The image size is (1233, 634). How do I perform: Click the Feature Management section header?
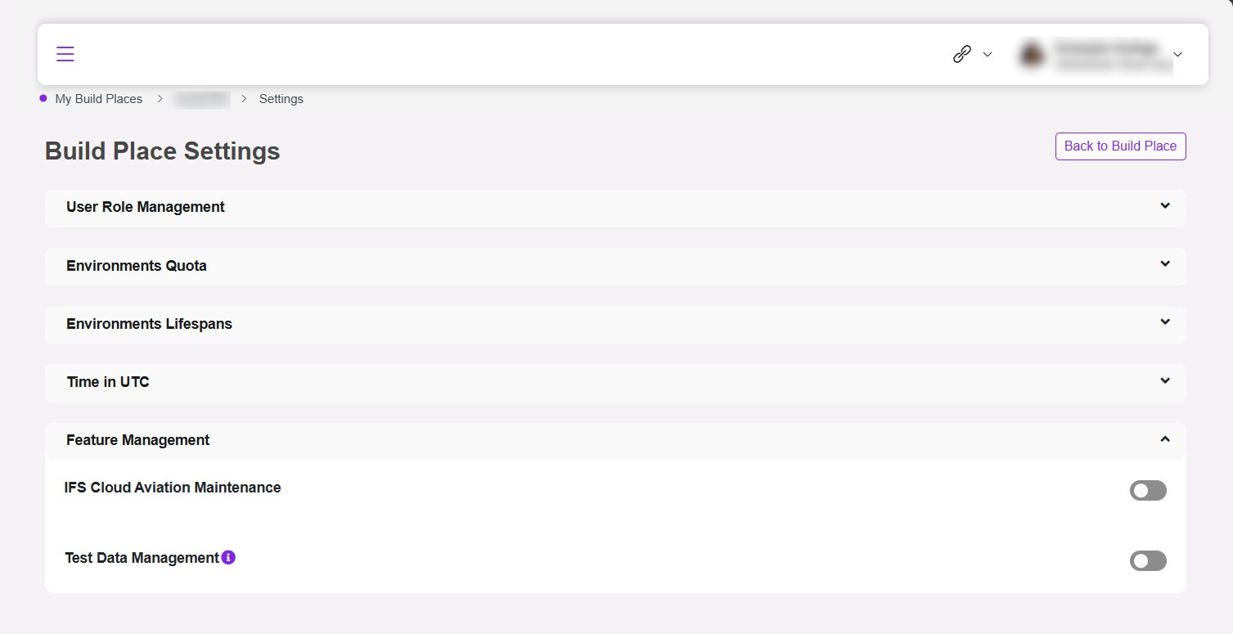tap(615, 441)
